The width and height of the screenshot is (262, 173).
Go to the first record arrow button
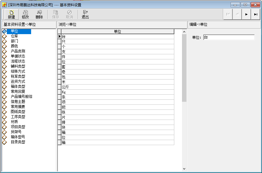click(228, 14)
